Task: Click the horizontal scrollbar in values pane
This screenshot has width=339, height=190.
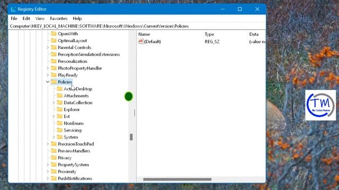Action: [x=177, y=179]
